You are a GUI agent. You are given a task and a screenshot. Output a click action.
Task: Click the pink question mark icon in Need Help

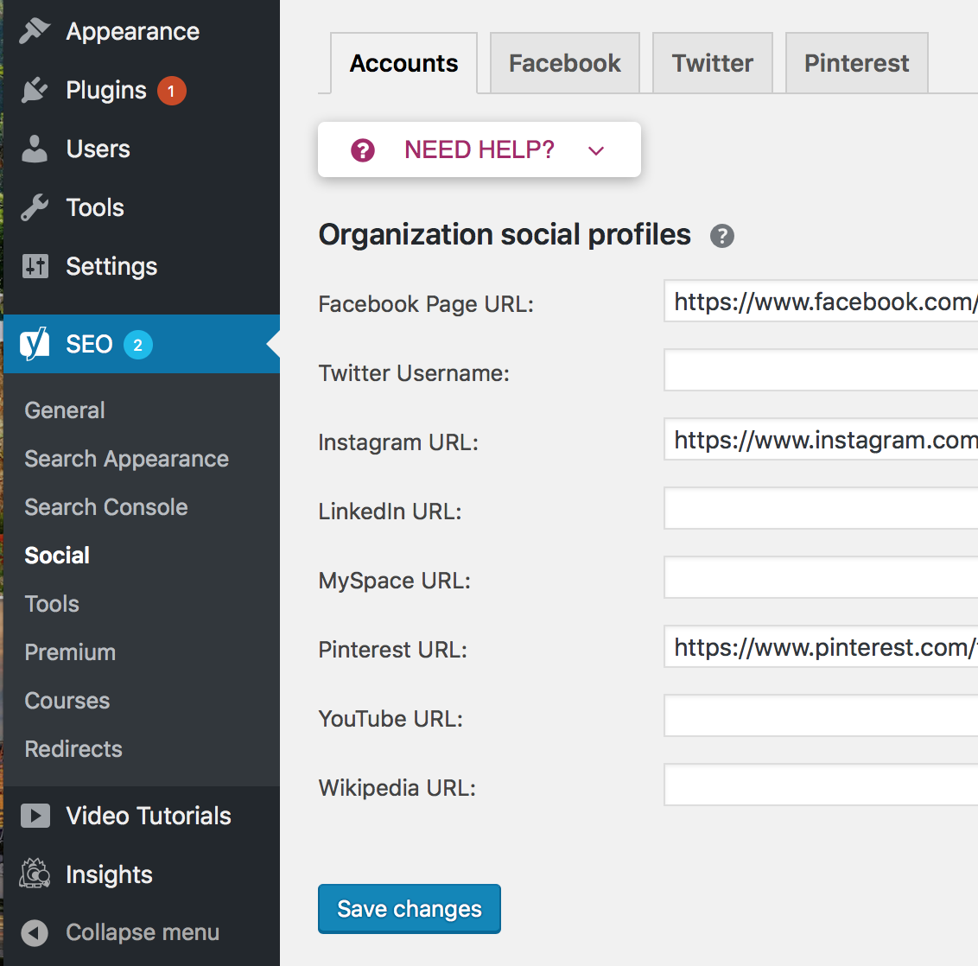[362, 150]
